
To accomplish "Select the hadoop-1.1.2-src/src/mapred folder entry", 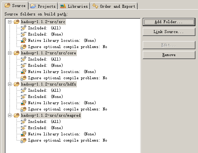I will pos(51,116).
